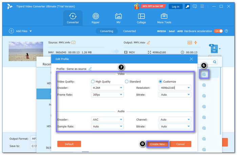Show the Converted list tab
Screen dimensions: 237x155
[129, 31]
